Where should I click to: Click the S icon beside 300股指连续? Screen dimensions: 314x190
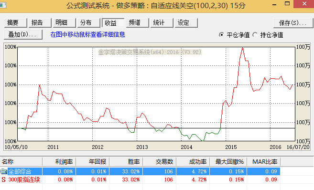[3, 179]
